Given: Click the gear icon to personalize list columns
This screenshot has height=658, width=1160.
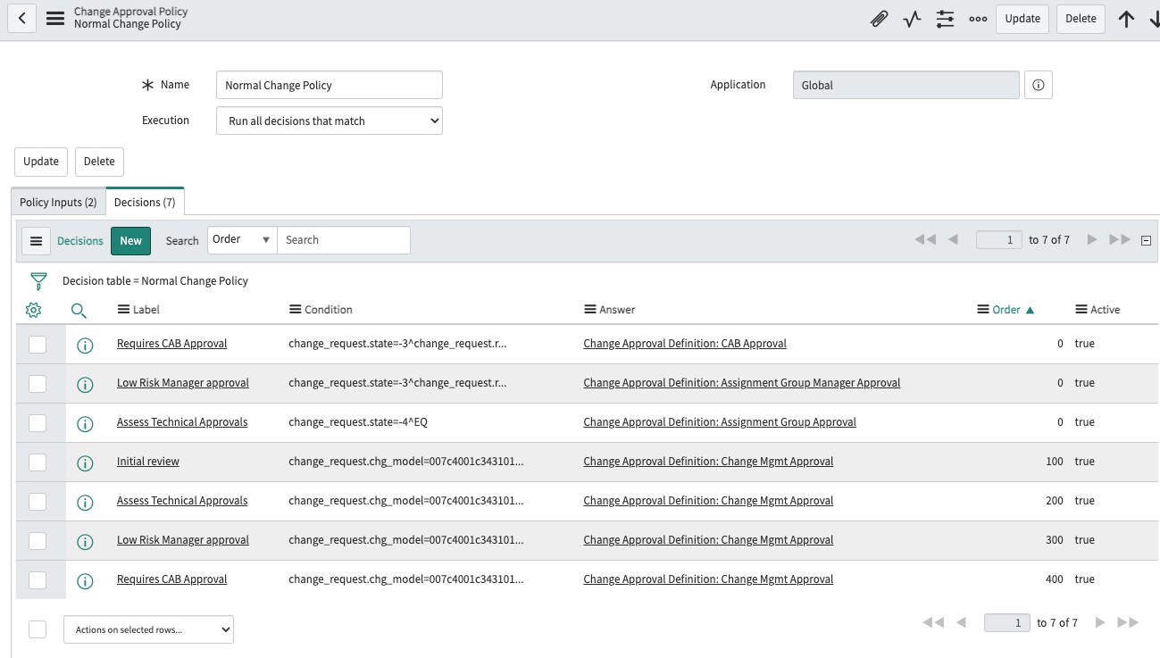Looking at the screenshot, I should (x=33, y=310).
